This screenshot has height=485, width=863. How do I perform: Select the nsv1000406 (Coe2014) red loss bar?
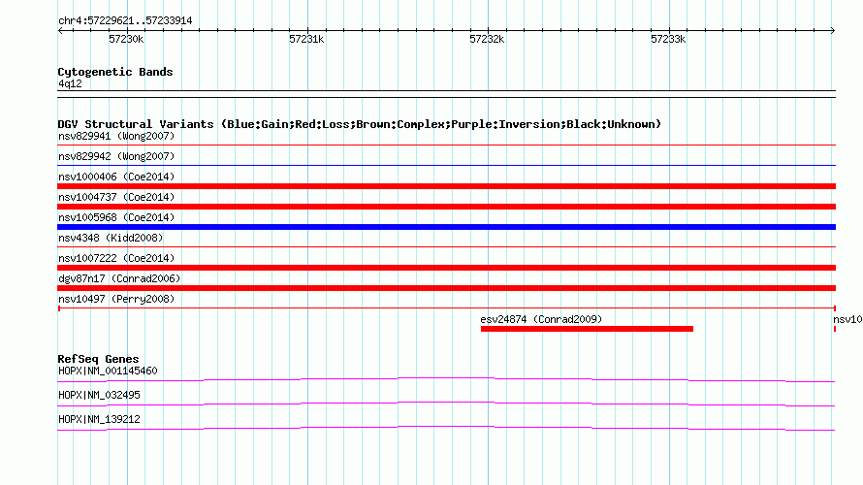446,186
